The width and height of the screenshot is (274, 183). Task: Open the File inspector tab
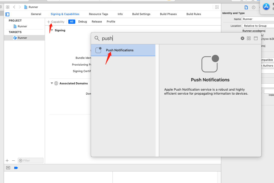246,7
